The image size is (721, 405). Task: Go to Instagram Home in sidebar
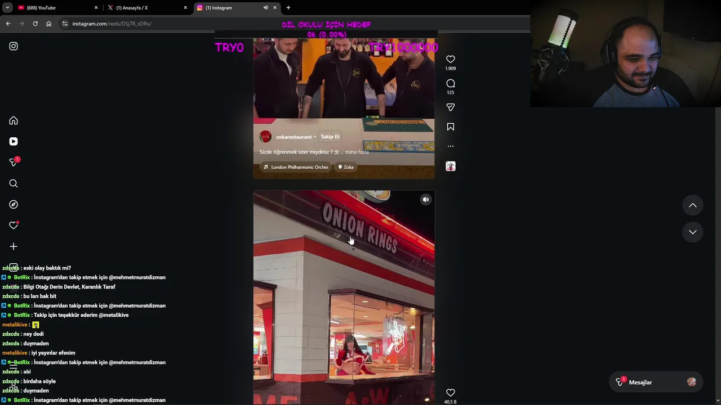click(14, 120)
